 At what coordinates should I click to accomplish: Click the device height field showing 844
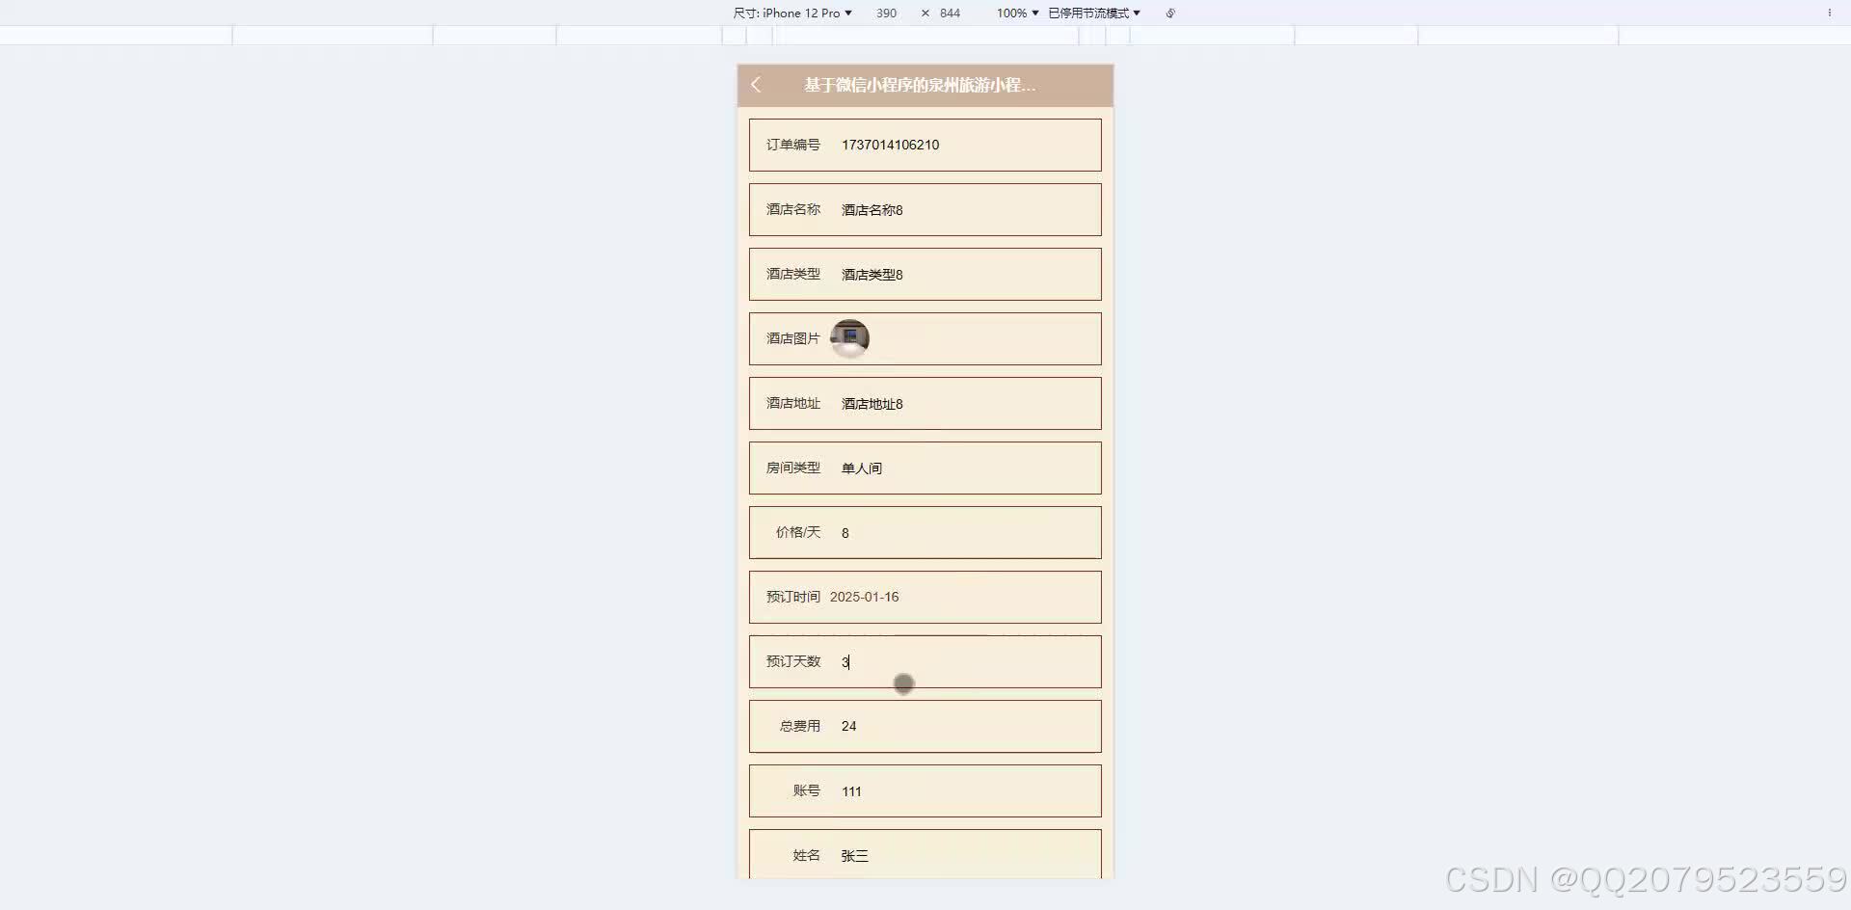click(x=949, y=13)
